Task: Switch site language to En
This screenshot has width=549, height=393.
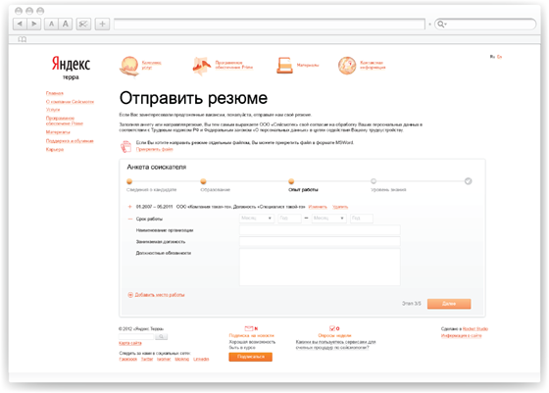Action: point(500,57)
